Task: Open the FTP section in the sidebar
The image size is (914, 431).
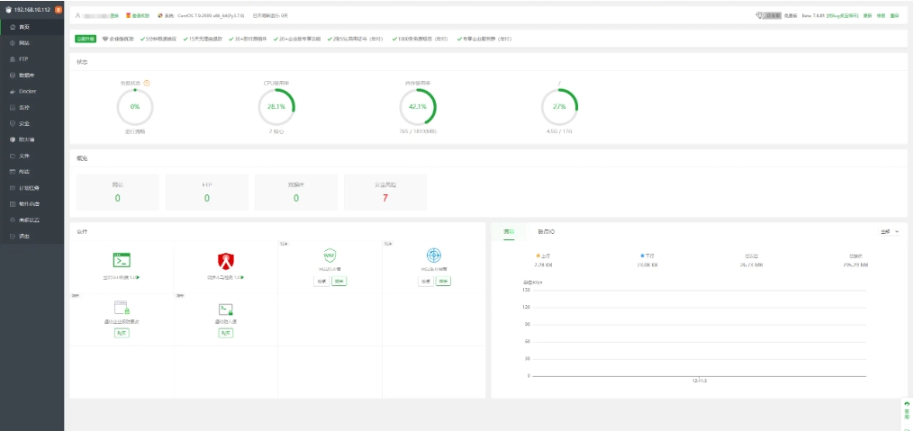Action: [x=24, y=58]
